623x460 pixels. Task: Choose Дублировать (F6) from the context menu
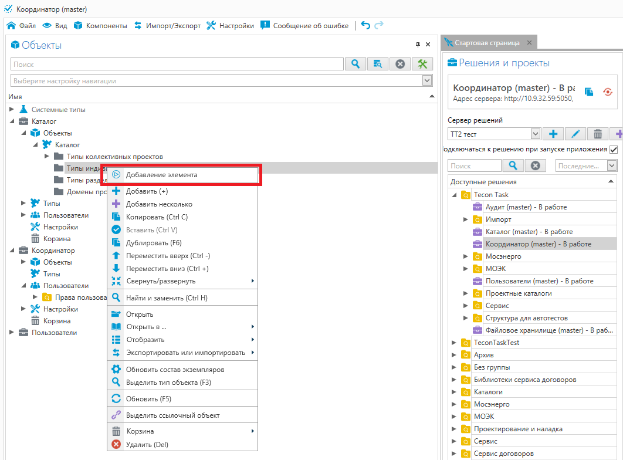pos(154,243)
